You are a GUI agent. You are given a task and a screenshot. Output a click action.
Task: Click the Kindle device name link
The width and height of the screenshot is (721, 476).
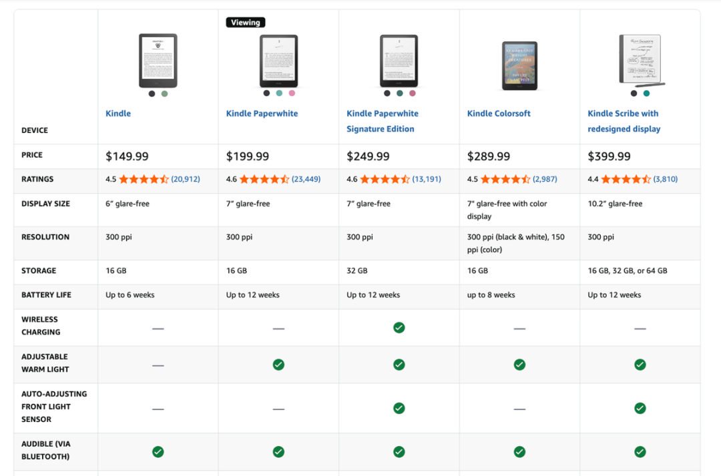[118, 113]
